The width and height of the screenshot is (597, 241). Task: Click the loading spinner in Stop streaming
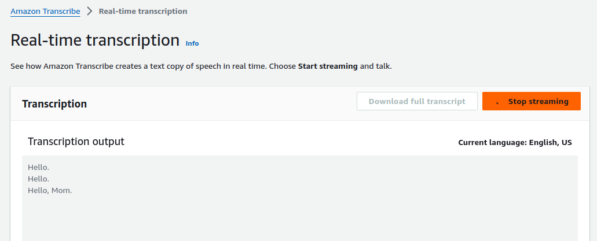coord(497,101)
